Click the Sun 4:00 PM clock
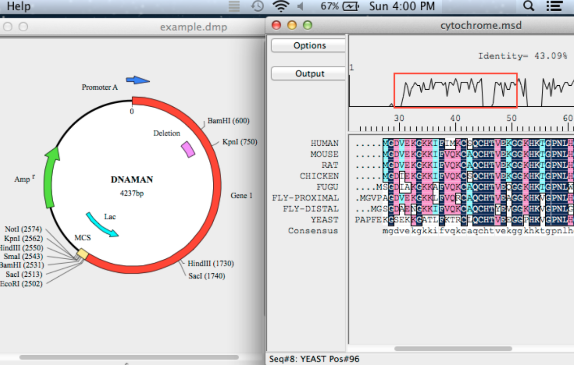This screenshot has width=574, height=365. 402,6
